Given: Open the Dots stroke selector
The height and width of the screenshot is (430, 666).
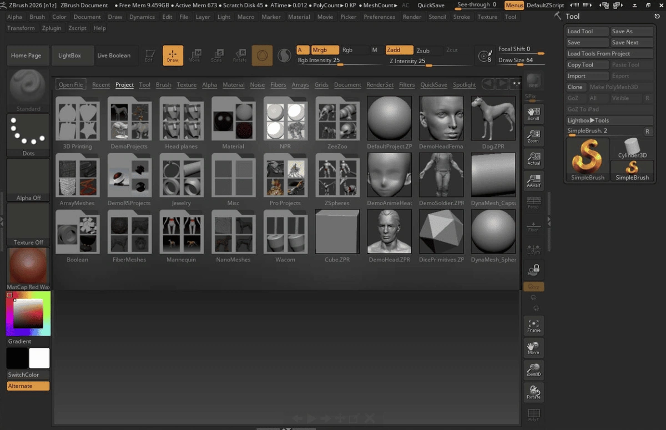Looking at the screenshot, I should pos(28,135).
